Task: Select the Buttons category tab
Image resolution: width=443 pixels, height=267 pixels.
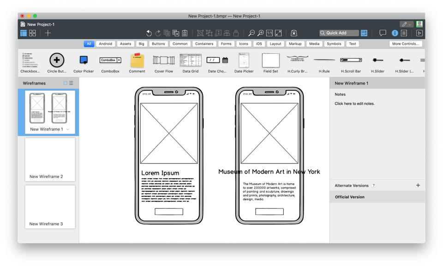Action: 158,43
